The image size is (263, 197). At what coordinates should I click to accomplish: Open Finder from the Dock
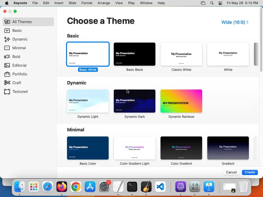pos(20,187)
